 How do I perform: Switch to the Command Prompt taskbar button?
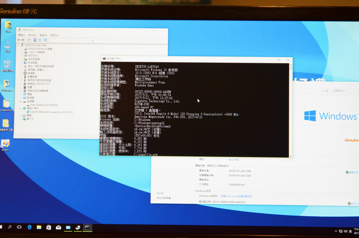tap(87, 228)
